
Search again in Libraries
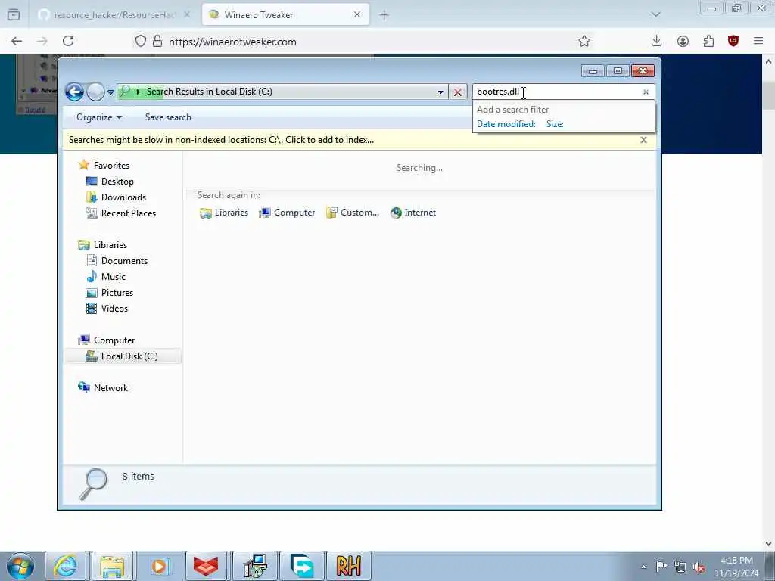point(224,213)
